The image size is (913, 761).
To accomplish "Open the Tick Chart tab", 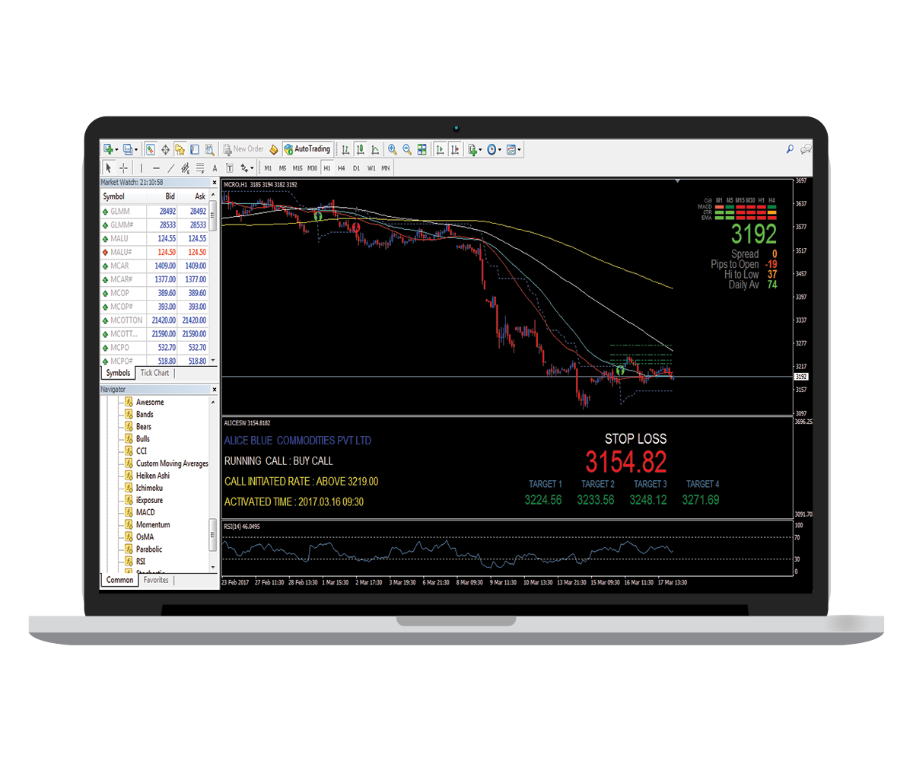I will (x=154, y=373).
